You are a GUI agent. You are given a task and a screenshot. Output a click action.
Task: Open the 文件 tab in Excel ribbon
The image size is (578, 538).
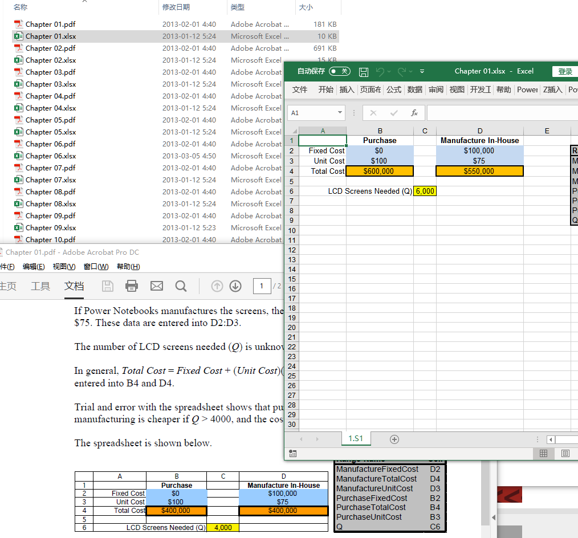[x=299, y=89]
